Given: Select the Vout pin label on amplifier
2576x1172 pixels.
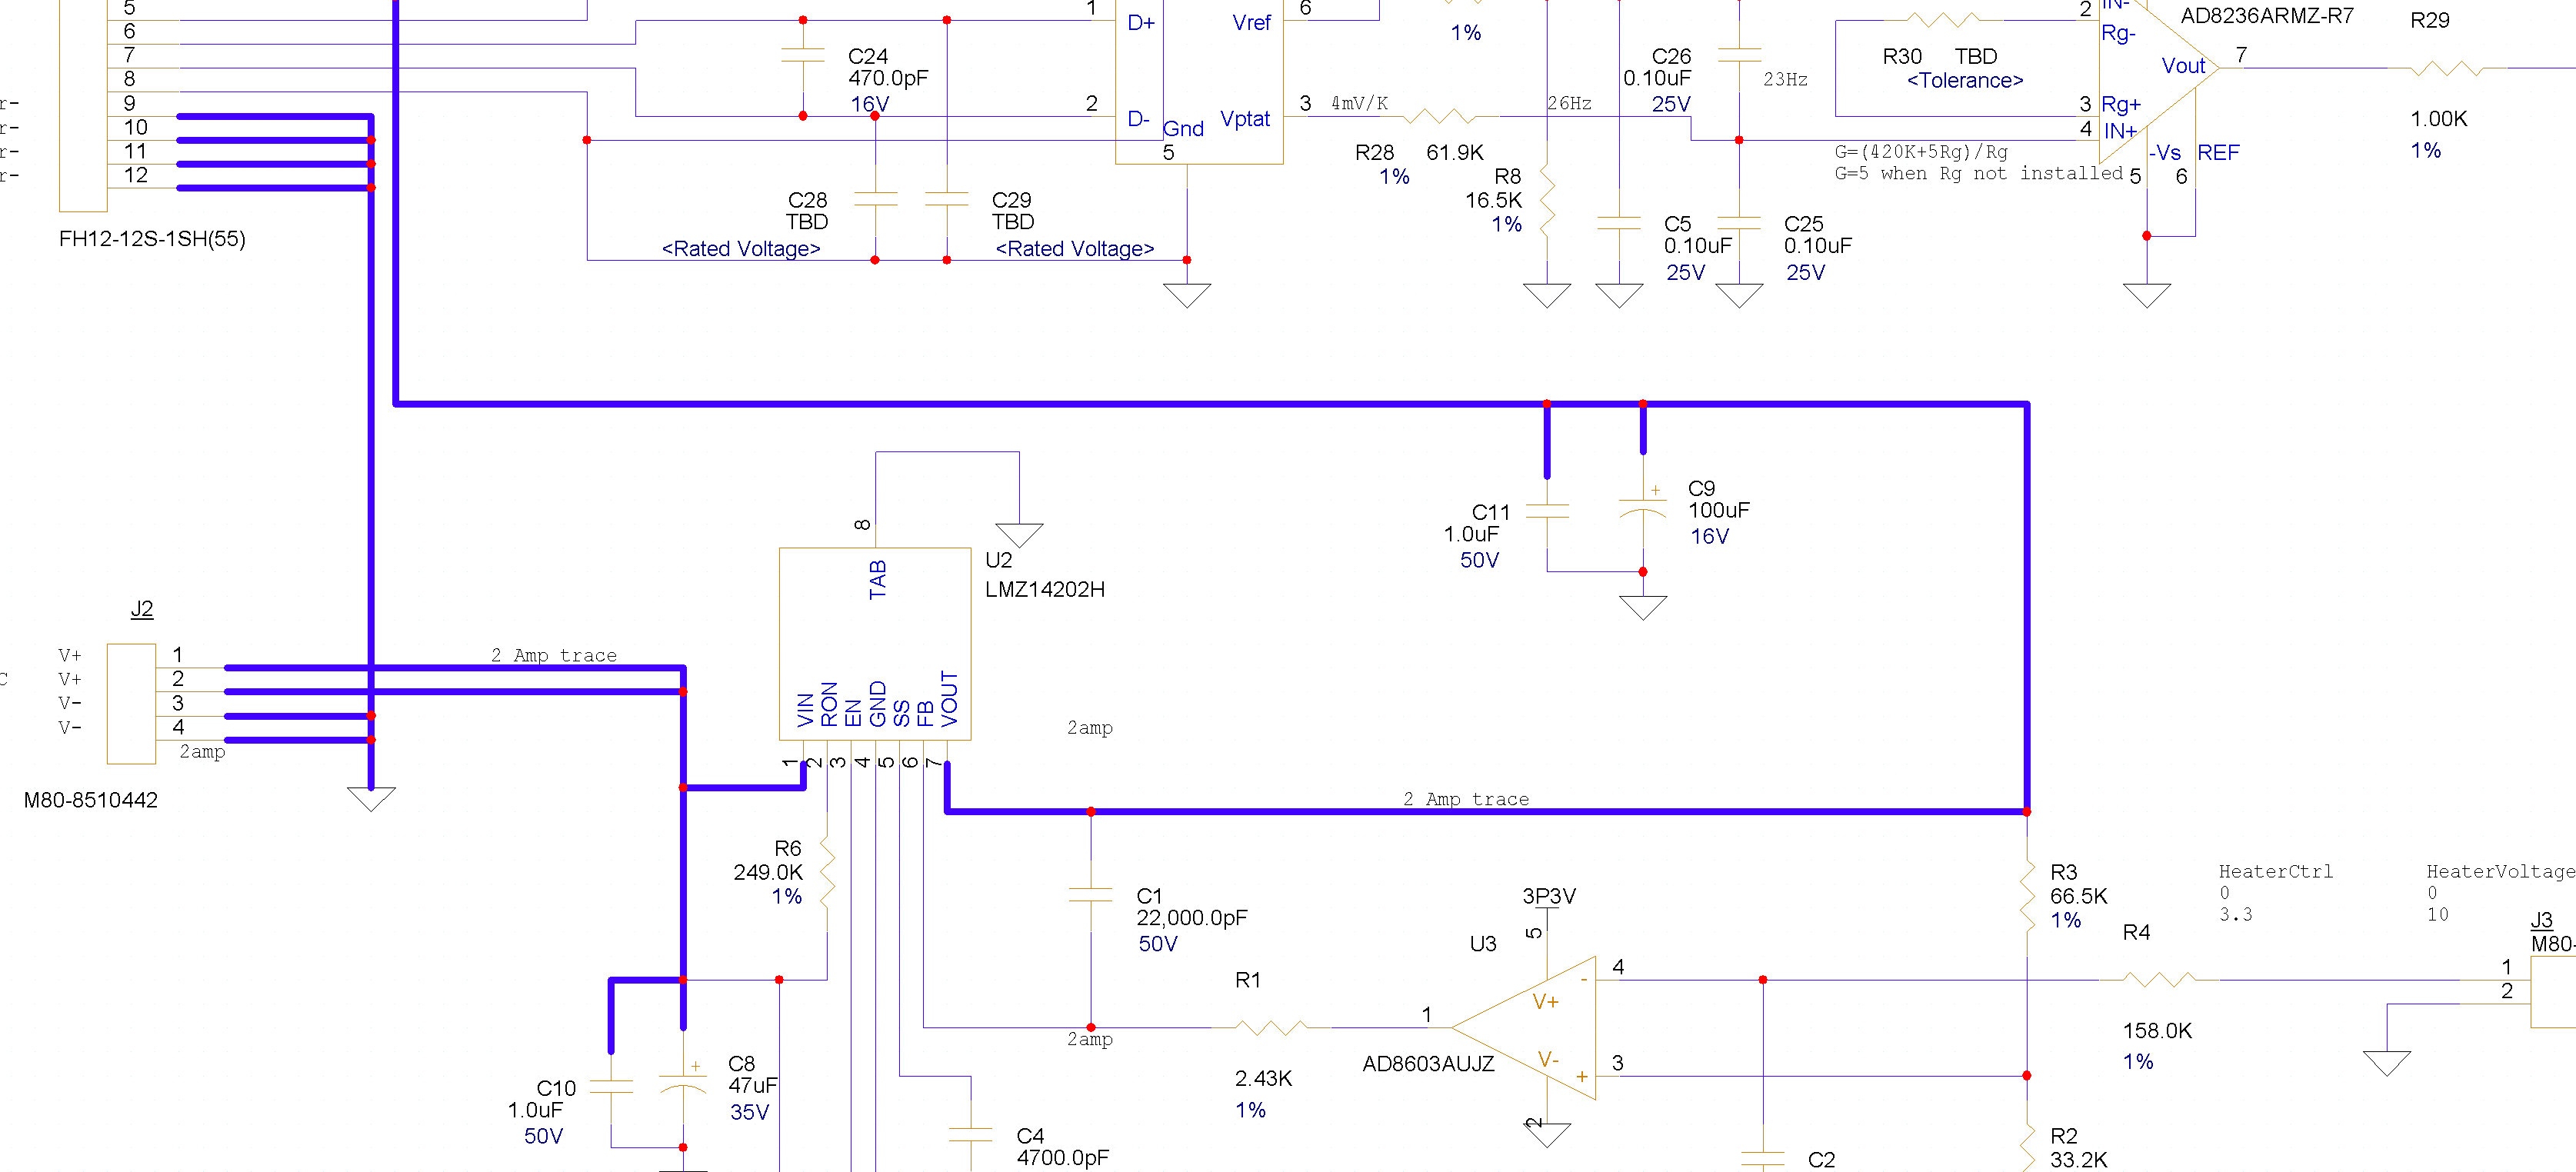Looking at the screenshot, I should (2183, 66).
